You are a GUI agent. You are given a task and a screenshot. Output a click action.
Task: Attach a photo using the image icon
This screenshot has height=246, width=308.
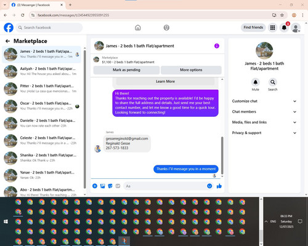click(102, 186)
